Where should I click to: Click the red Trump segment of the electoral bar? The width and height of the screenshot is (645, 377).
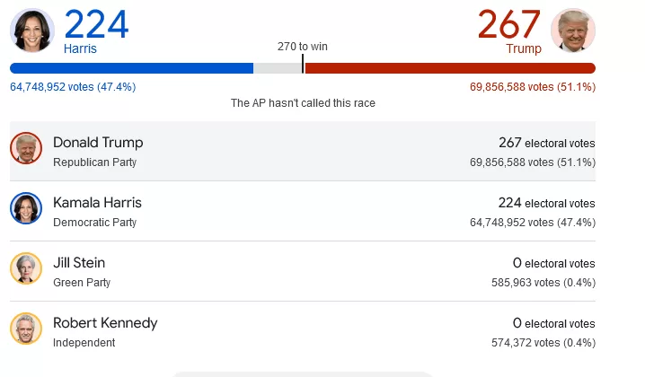449,68
